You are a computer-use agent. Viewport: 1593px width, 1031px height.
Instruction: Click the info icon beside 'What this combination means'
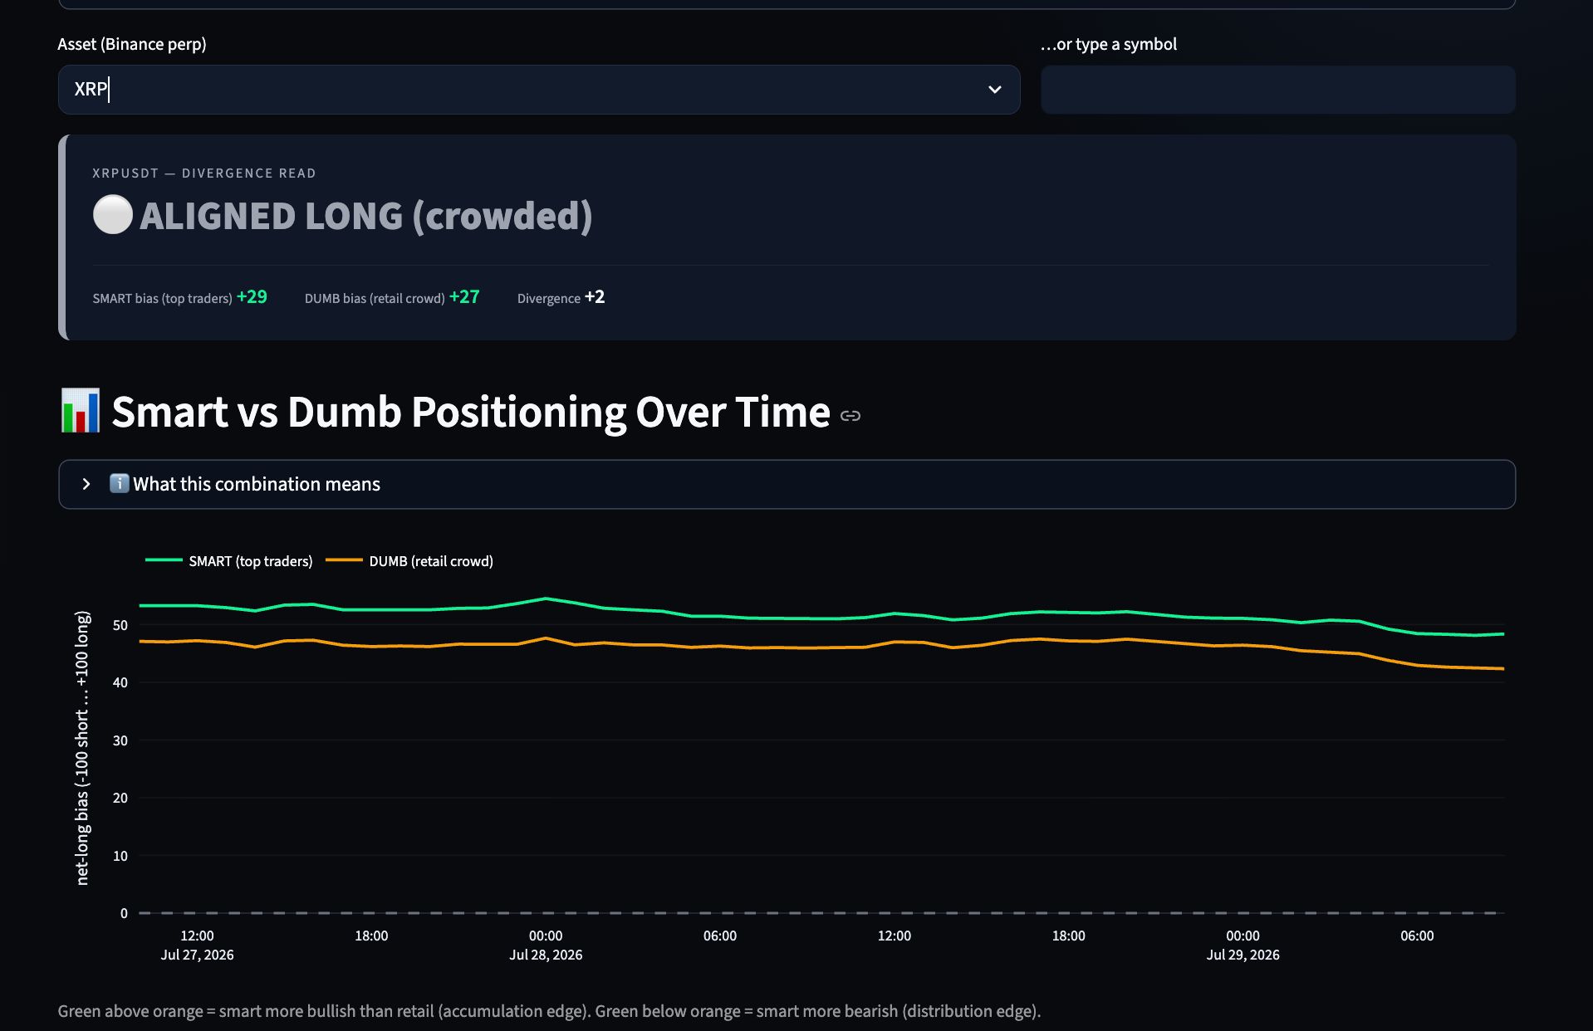coord(119,483)
